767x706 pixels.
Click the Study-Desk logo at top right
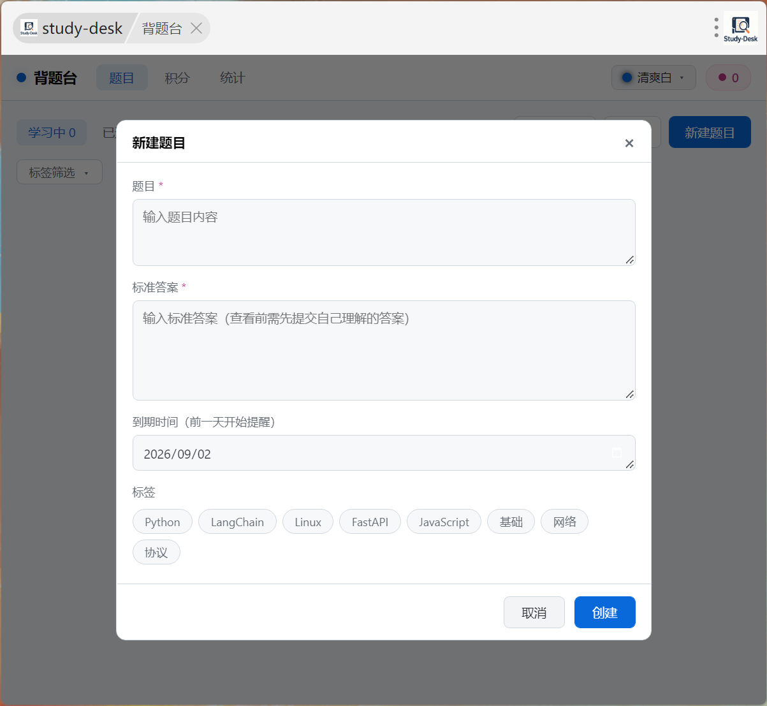point(740,28)
